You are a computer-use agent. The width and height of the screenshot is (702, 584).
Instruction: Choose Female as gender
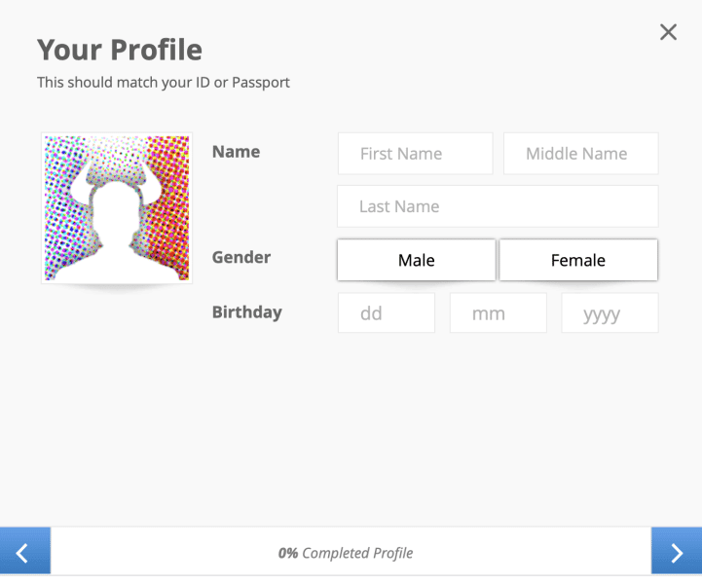point(578,260)
